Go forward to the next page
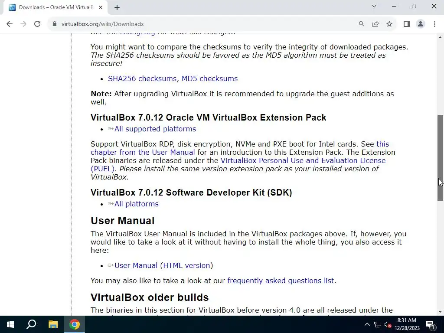Viewport: 444px width, 333px height. point(23,24)
